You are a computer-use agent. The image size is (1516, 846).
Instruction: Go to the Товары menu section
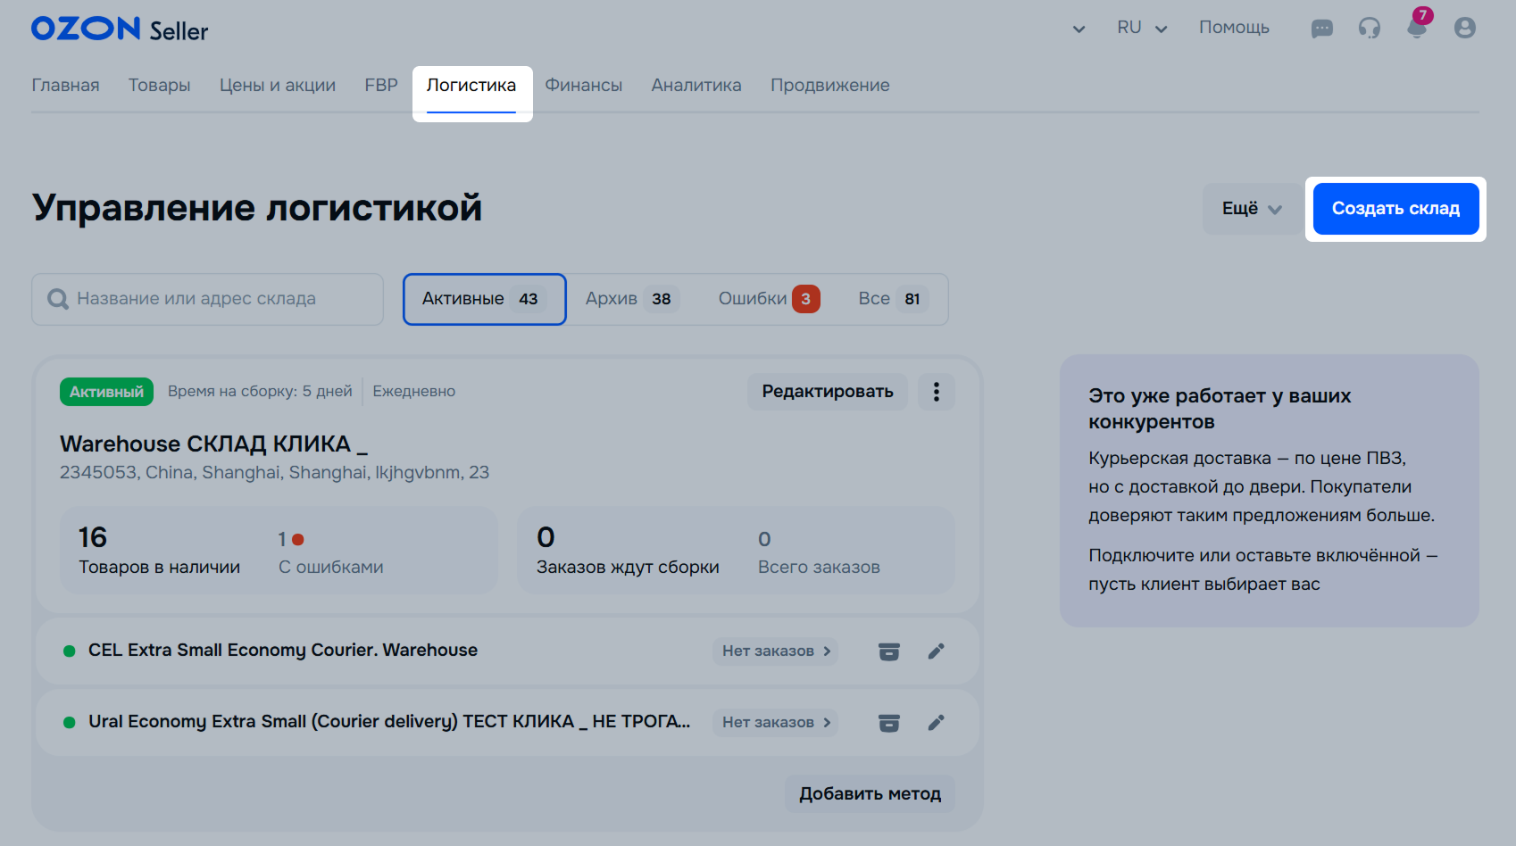pos(159,86)
